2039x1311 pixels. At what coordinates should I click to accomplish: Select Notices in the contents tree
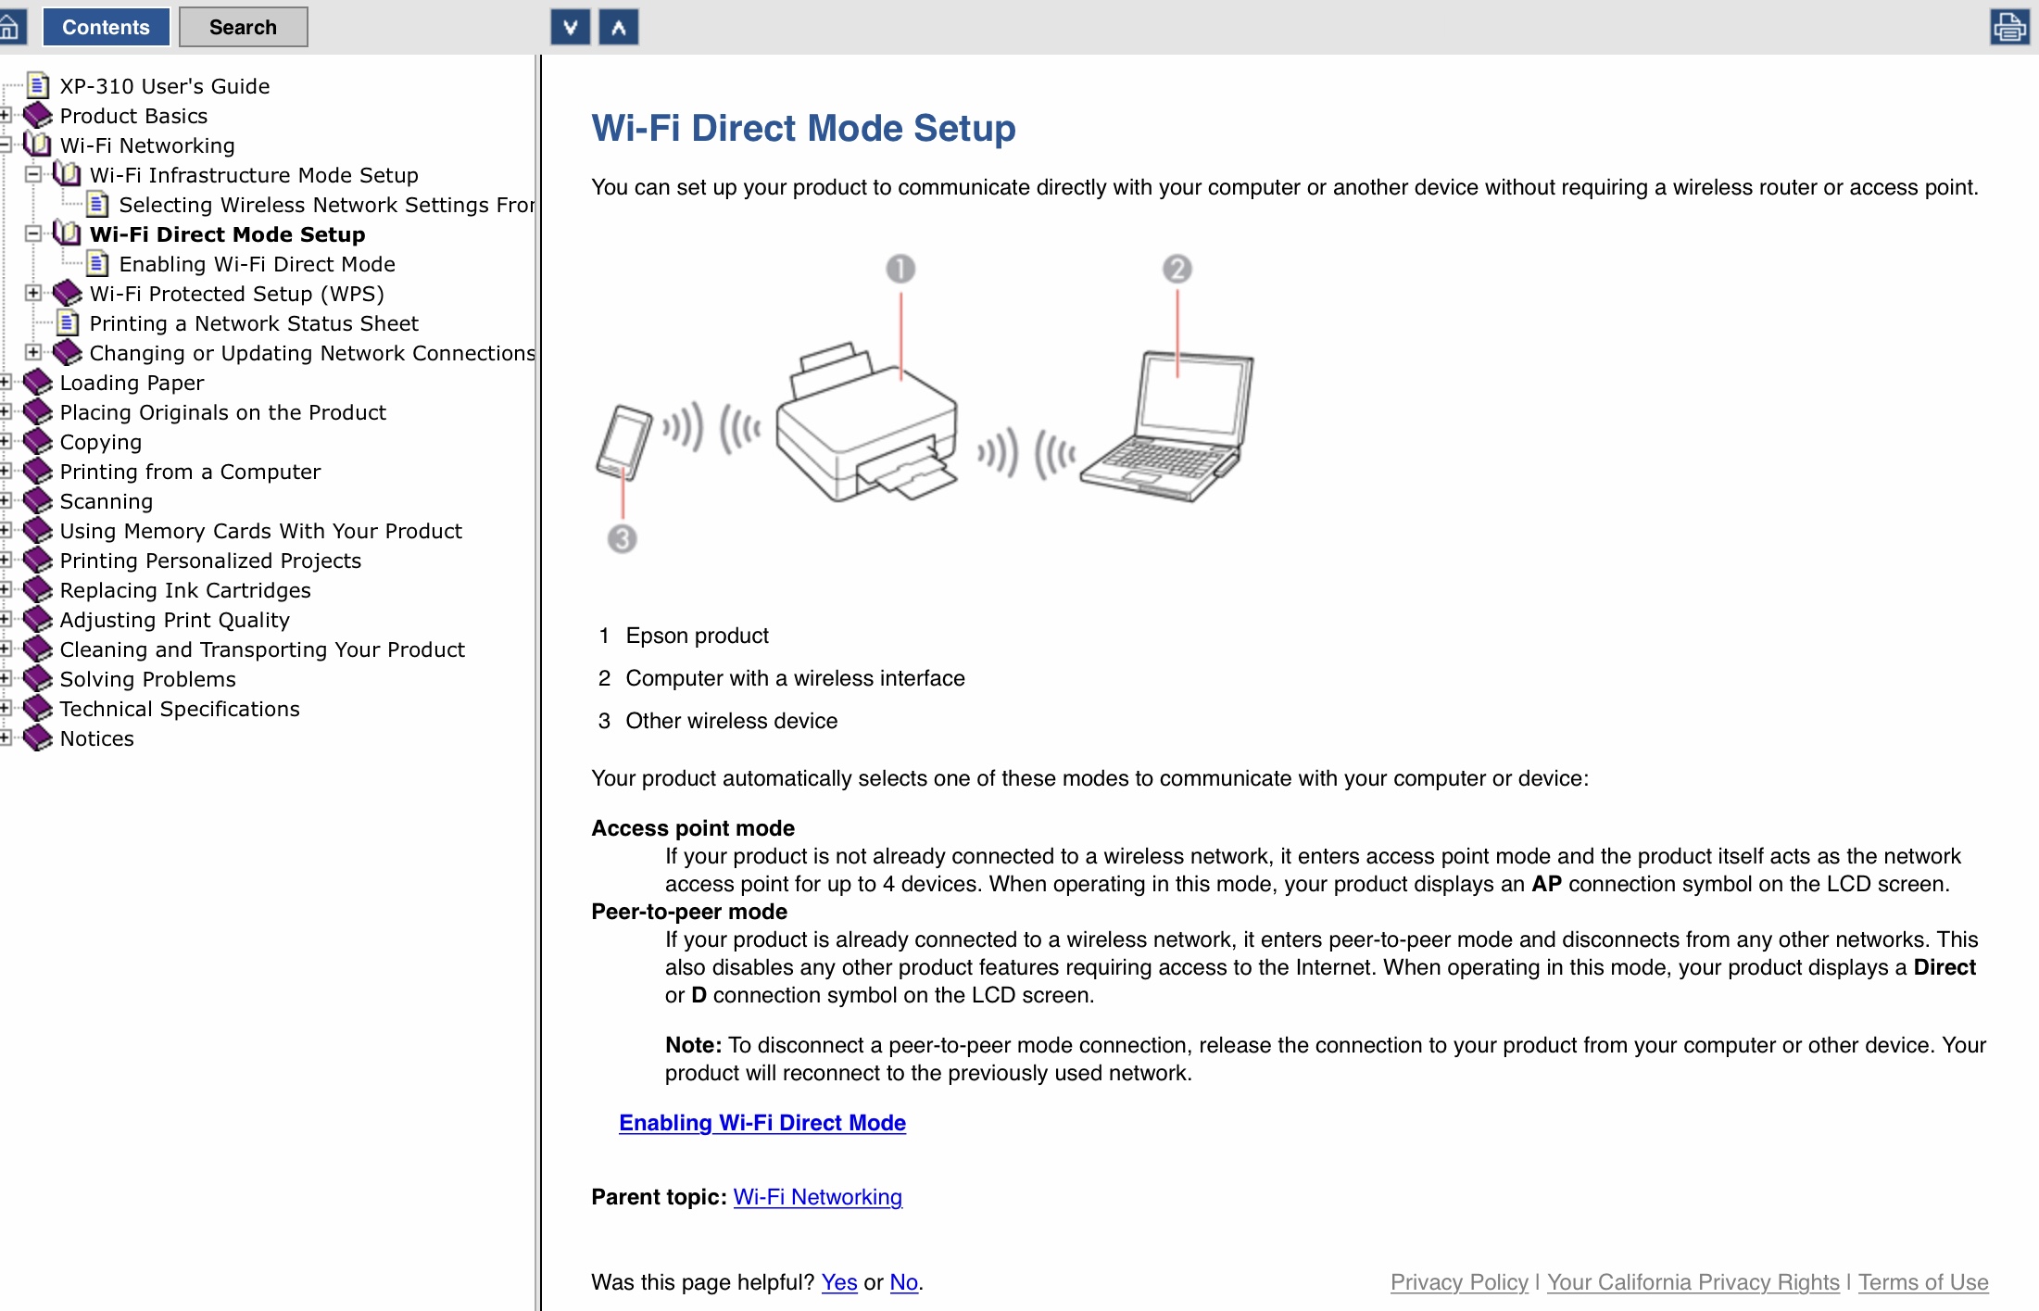point(96,738)
